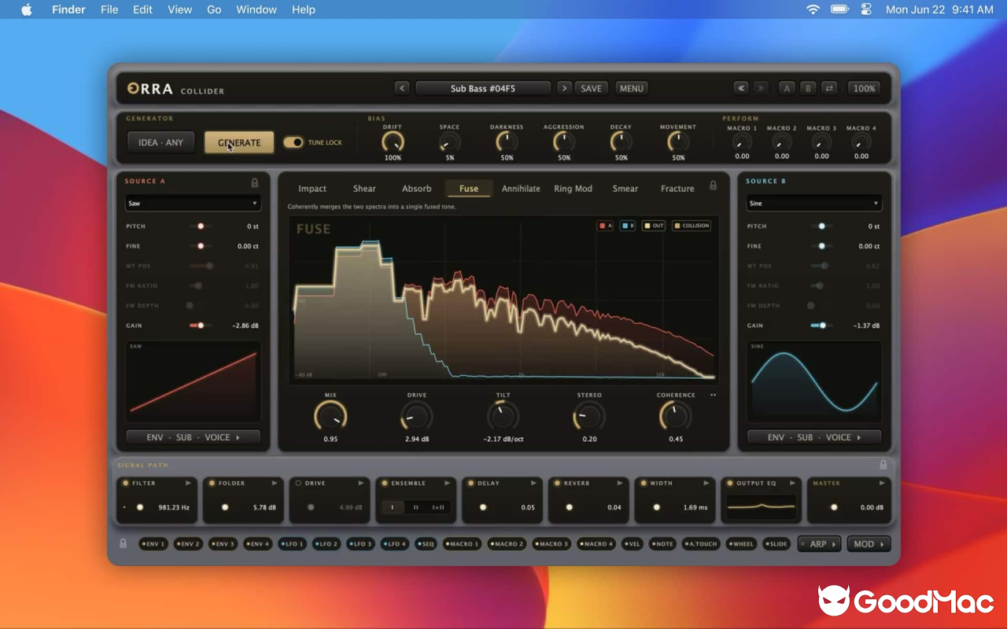This screenshot has width=1007, height=629.
Task: Open the Source B waveform dropdown (Sine)
Action: pos(814,203)
